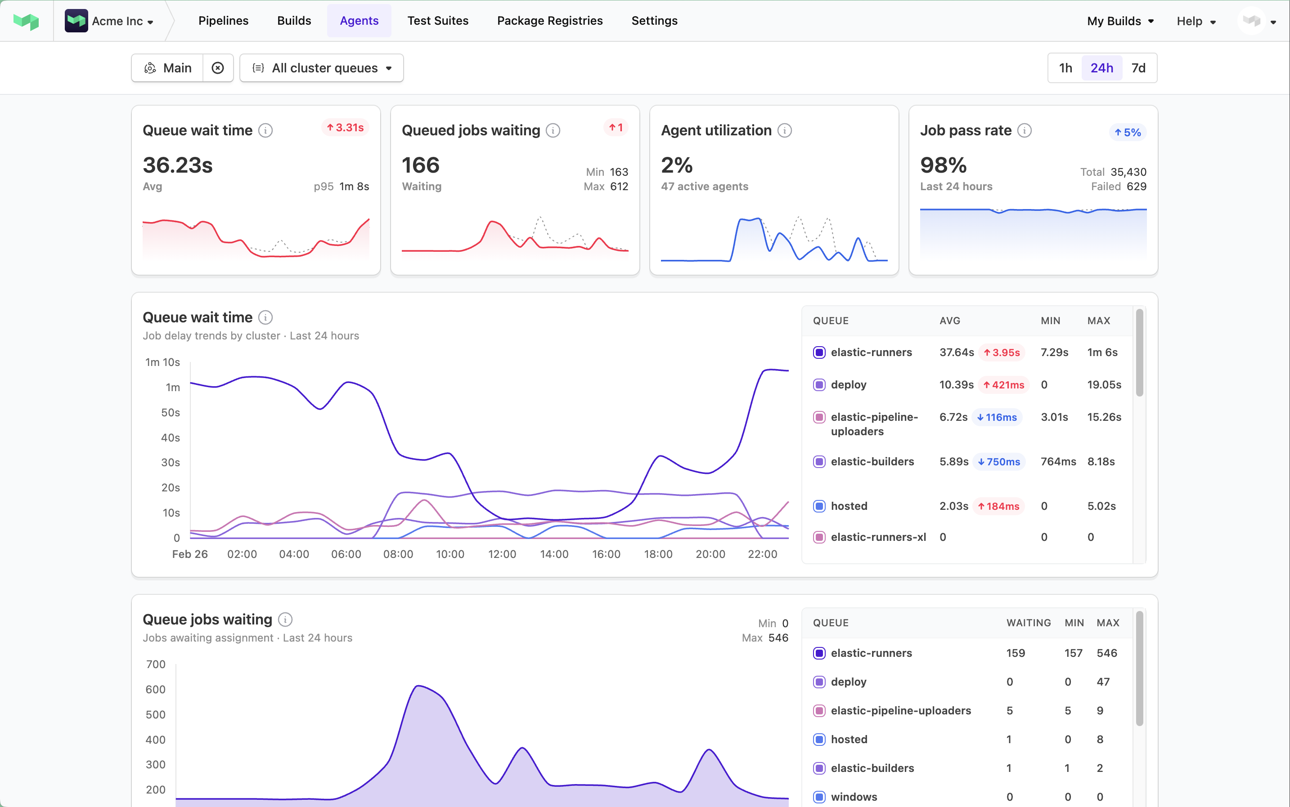1290x807 pixels.
Task: Click the queue table scrollbar
Action: (1139, 352)
